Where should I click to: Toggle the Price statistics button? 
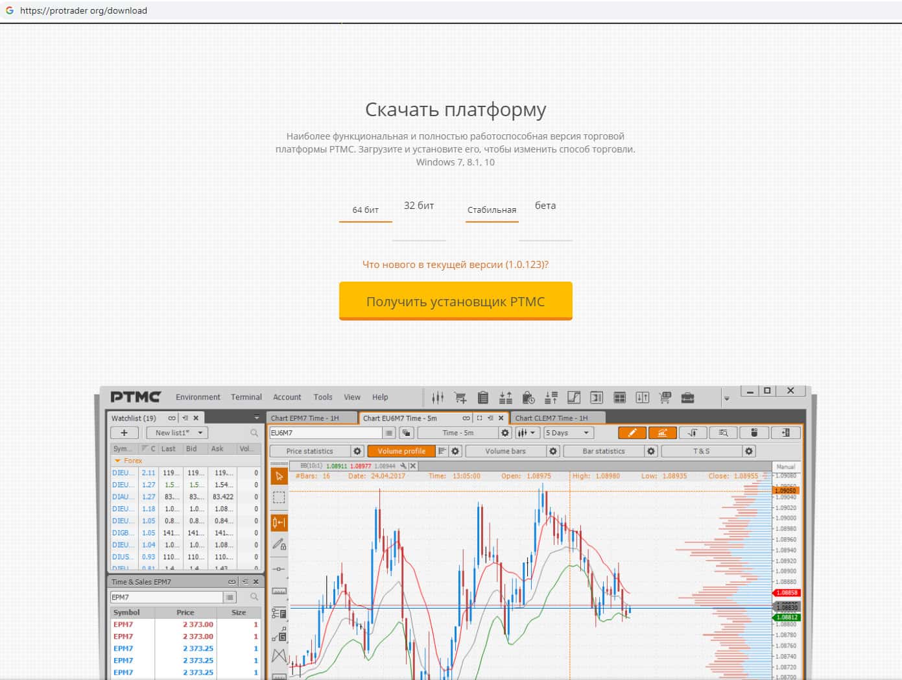tap(310, 451)
